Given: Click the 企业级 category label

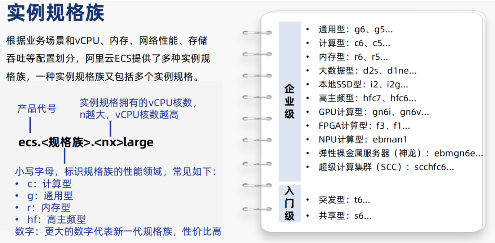Looking at the screenshot, I should (289, 101).
